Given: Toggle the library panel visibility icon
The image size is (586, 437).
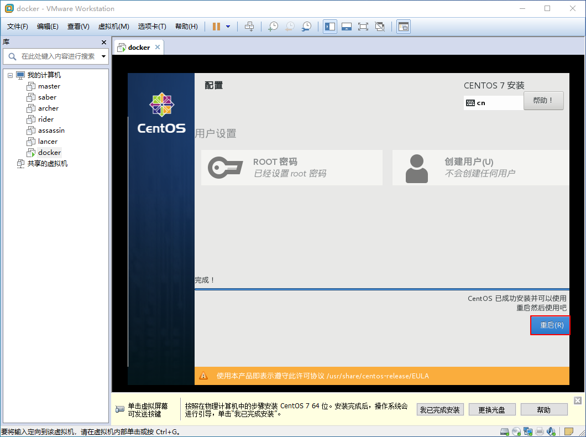Looking at the screenshot, I should (x=329, y=26).
